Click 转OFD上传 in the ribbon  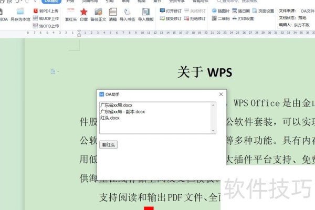pos(46,26)
